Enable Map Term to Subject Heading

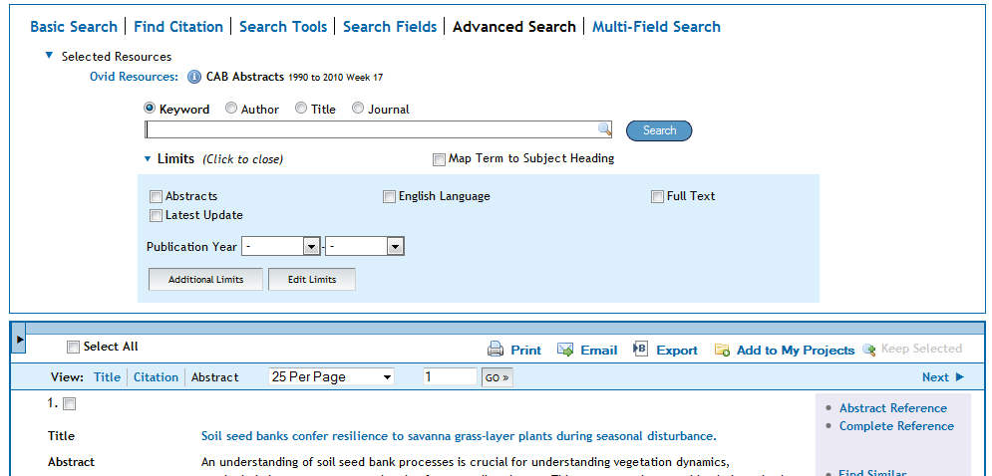439,160
